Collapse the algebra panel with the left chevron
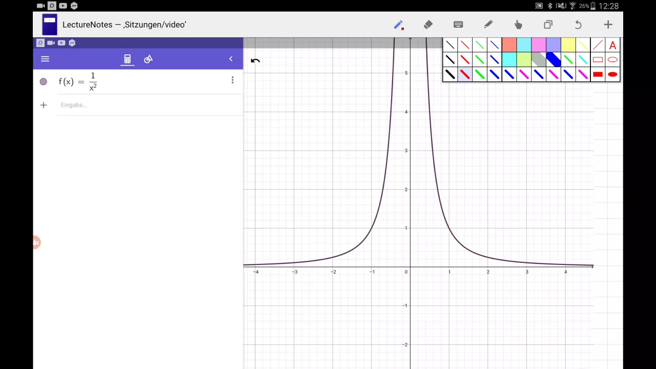The image size is (656, 369). tap(231, 59)
